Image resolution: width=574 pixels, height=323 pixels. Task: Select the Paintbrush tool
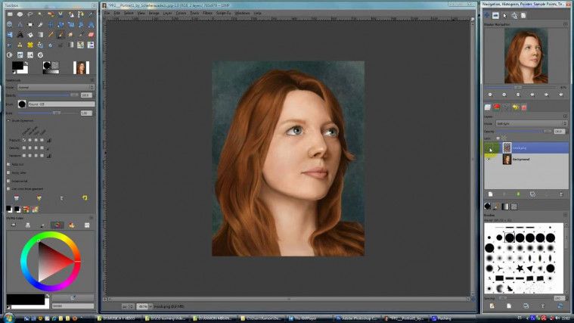coord(61,35)
